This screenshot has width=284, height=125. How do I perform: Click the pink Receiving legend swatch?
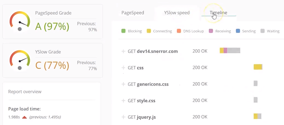pos(211,31)
